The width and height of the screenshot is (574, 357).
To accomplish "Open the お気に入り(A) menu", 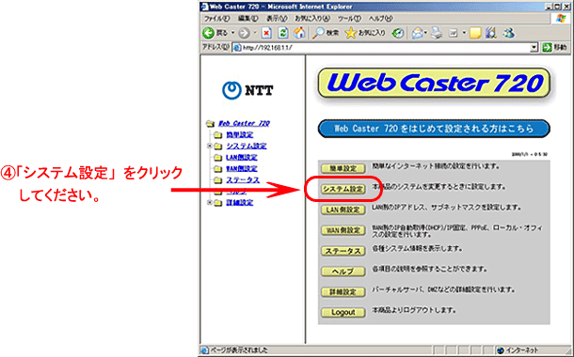I will click(x=312, y=18).
